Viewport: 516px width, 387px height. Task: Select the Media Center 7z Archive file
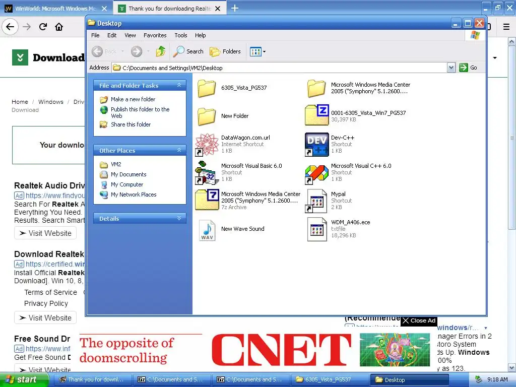[x=207, y=200]
